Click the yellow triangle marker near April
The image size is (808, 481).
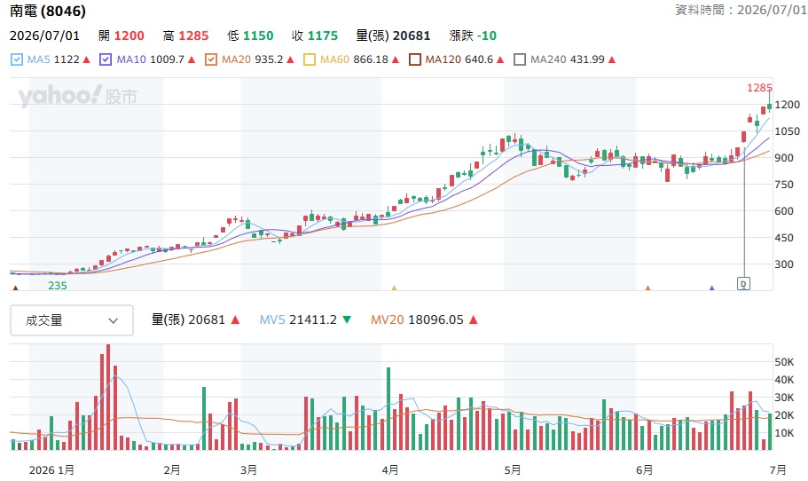click(394, 288)
